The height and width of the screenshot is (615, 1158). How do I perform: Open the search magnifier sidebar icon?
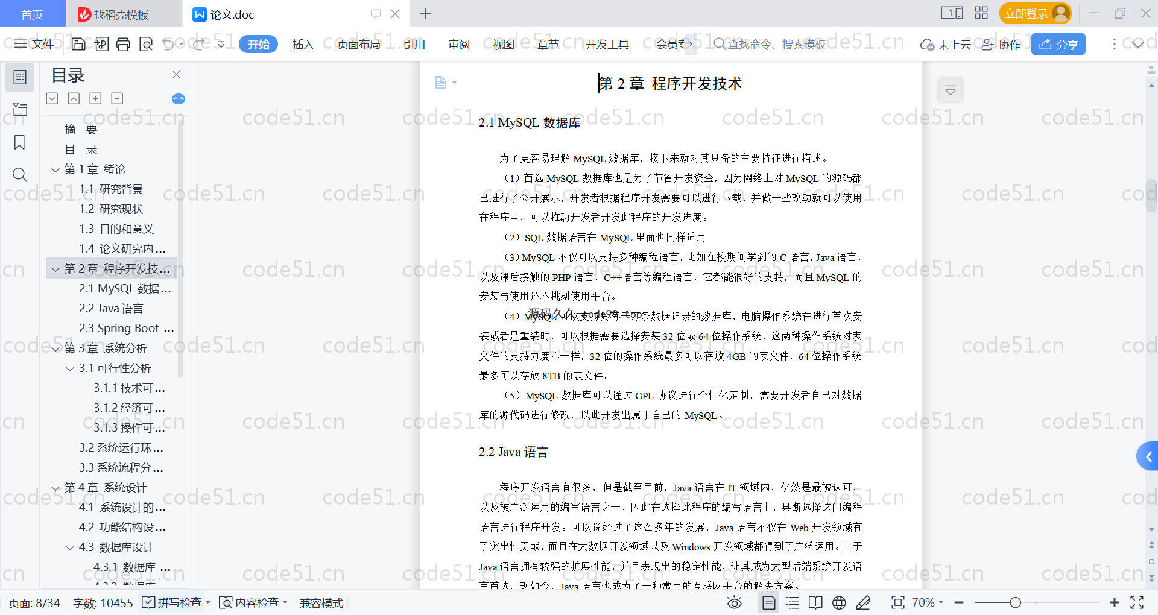(x=20, y=175)
